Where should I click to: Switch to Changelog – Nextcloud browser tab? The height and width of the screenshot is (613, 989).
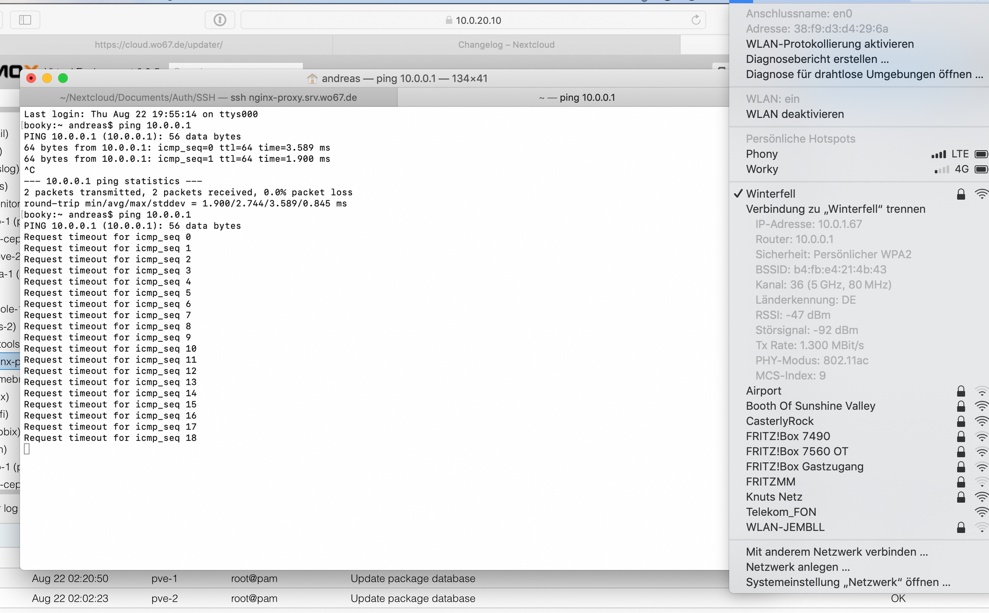click(x=506, y=45)
